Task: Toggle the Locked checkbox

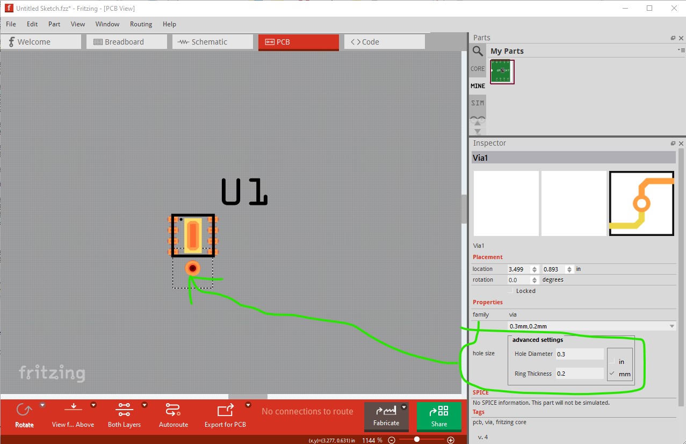Action: pyautogui.click(x=511, y=291)
